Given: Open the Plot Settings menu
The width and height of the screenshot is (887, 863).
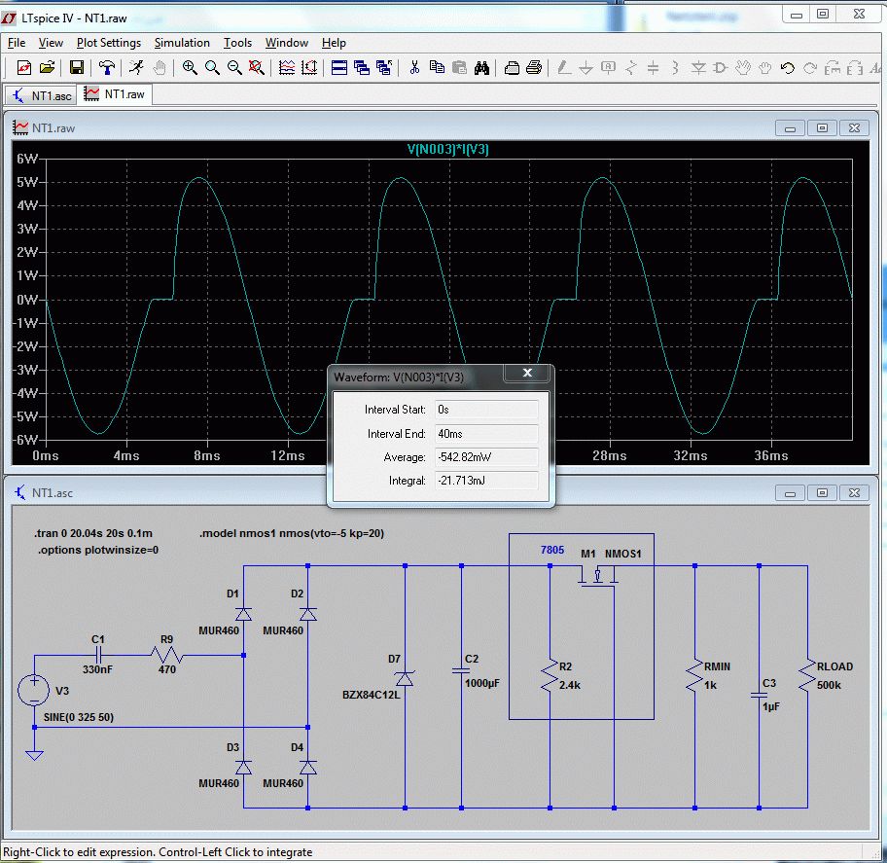Looking at the screenshot, I should 109,43.
